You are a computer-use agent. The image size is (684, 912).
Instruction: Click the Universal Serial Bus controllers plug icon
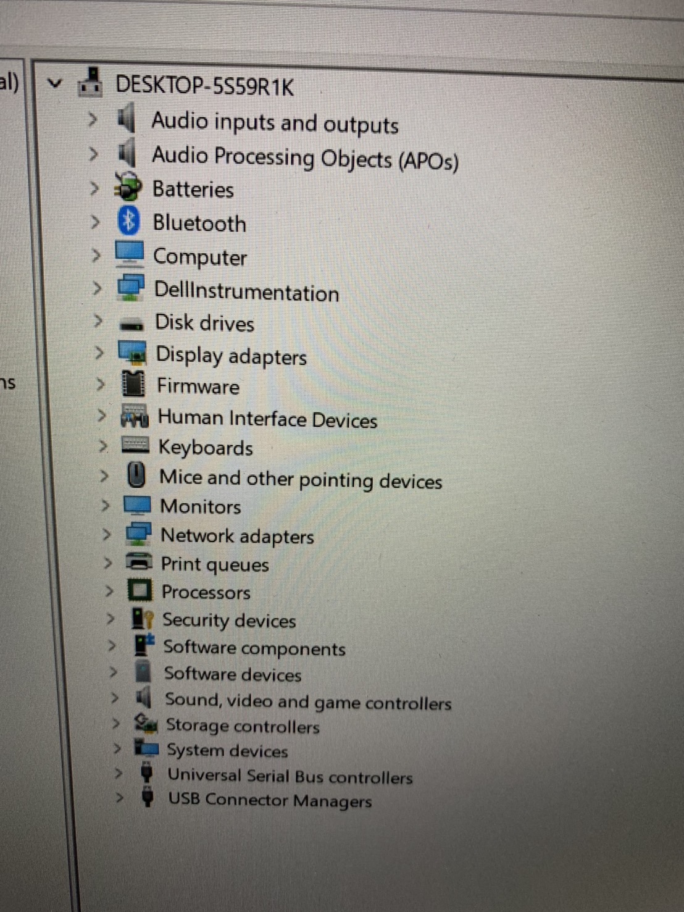147,772
